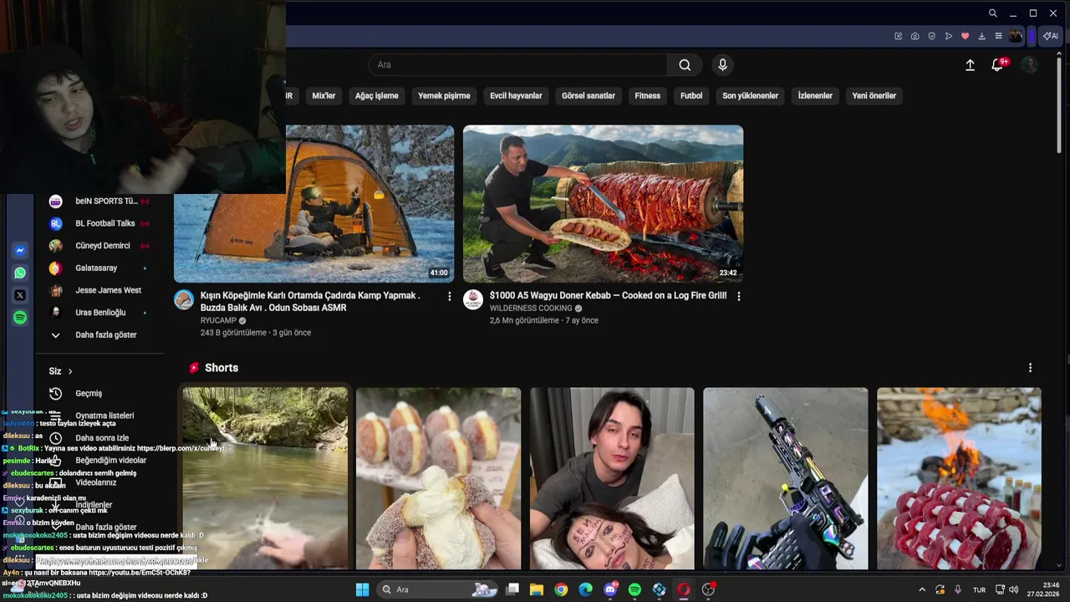Open the river stream Short

pyautogui.click(x=265, y=478)
